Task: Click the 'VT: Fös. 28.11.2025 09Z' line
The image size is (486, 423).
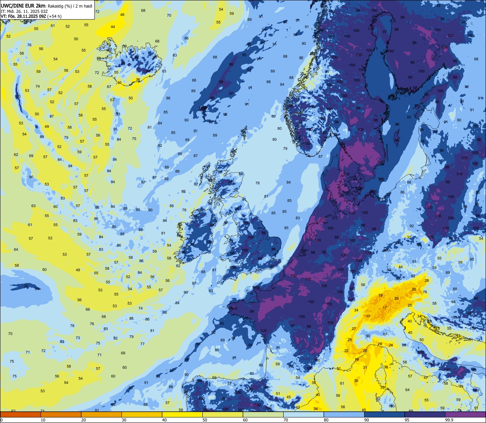Action: pos(23,16)
